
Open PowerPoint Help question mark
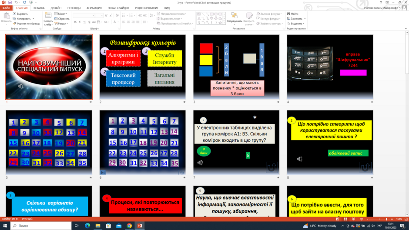pos(381,2)
